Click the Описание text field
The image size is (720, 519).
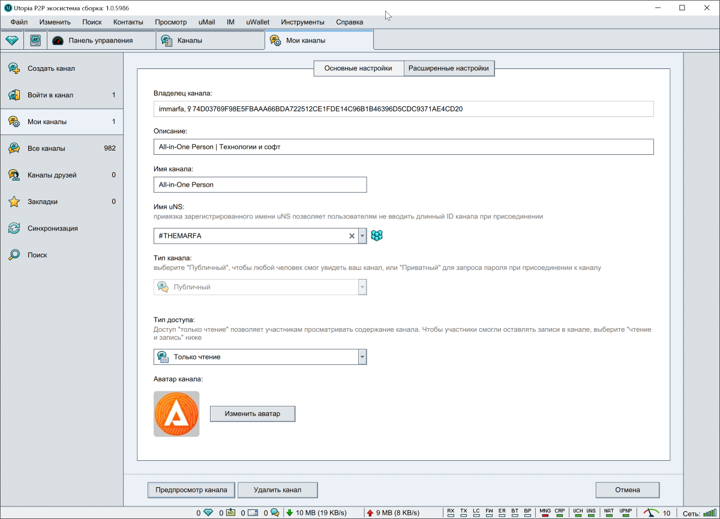(x=403, y=147)
